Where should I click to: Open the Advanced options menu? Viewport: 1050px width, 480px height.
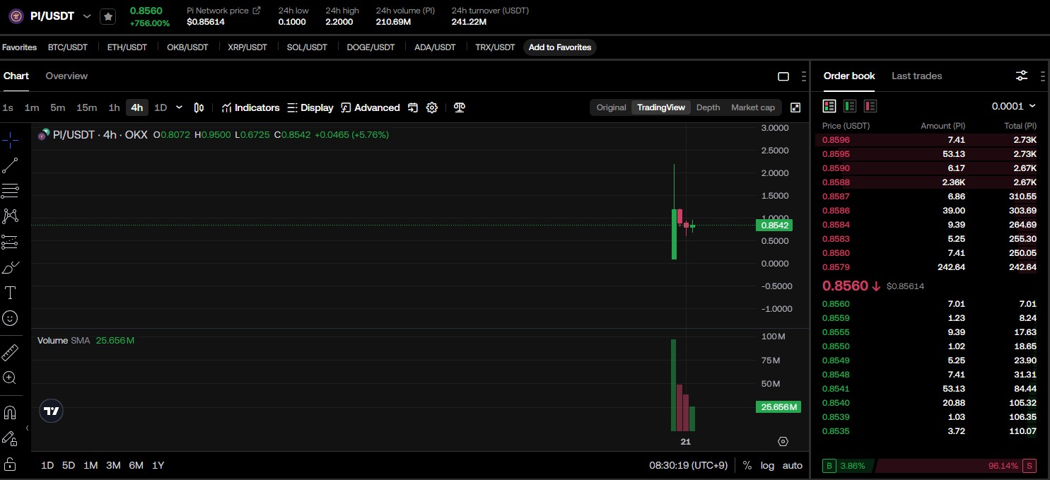(371, 107)
